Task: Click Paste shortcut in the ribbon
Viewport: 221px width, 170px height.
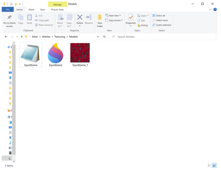Action: [x=44, y=25]
